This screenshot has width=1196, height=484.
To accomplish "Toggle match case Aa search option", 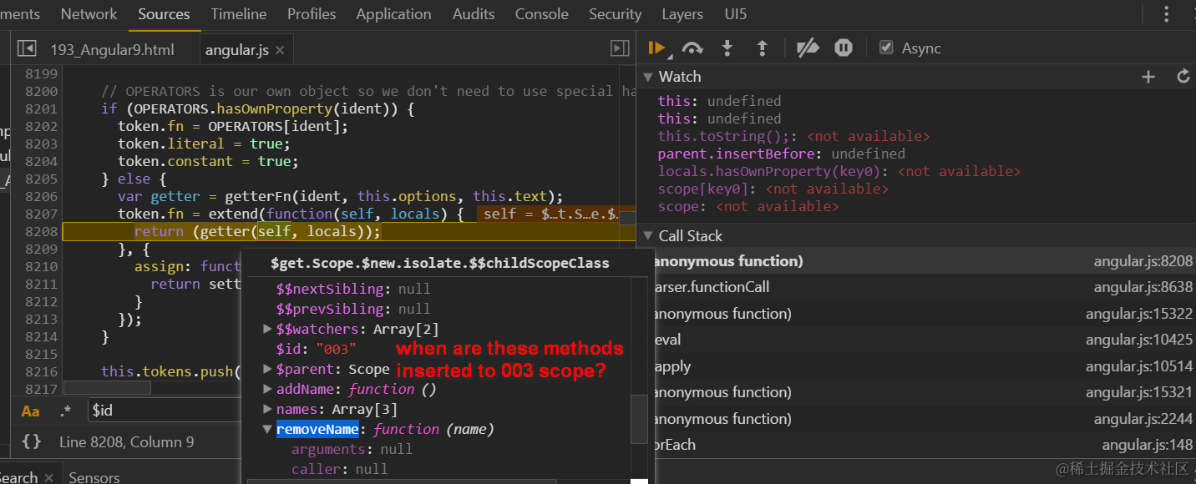I will pyautogui.click(x=31, y=411).
